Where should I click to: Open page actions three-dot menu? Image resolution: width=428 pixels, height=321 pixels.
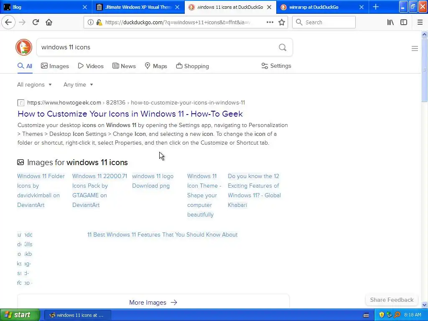270,22
